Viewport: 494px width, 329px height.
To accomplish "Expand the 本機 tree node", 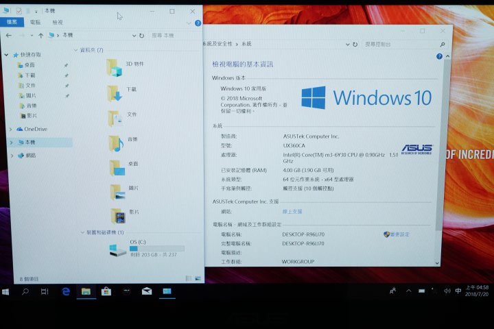I will [x=12, y=143].
